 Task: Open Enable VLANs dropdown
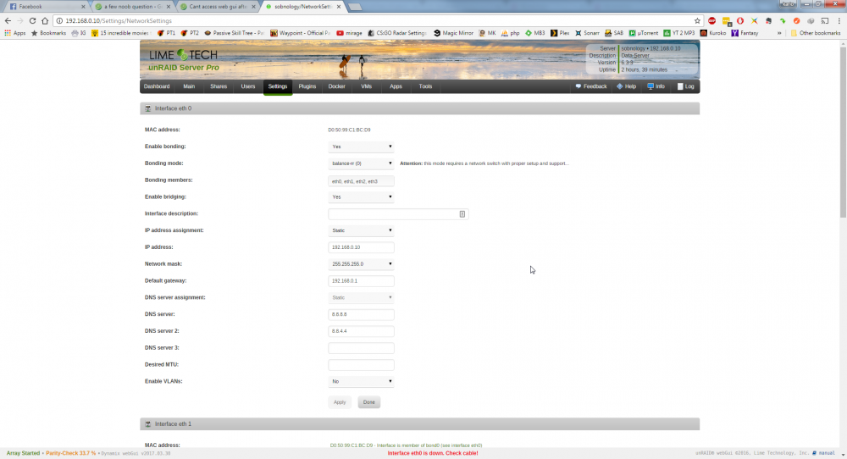[x=361, y=381]
